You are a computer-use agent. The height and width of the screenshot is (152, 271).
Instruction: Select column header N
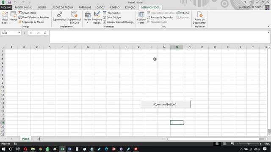coord(177,47)
